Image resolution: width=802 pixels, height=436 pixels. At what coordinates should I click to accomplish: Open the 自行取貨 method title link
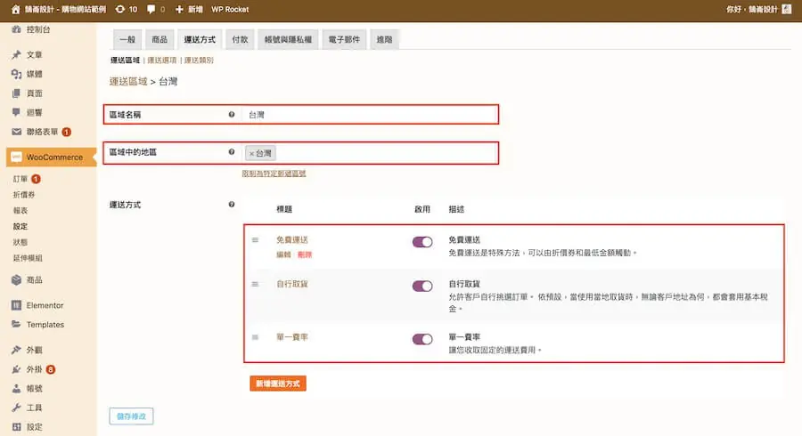click(292, 284)
